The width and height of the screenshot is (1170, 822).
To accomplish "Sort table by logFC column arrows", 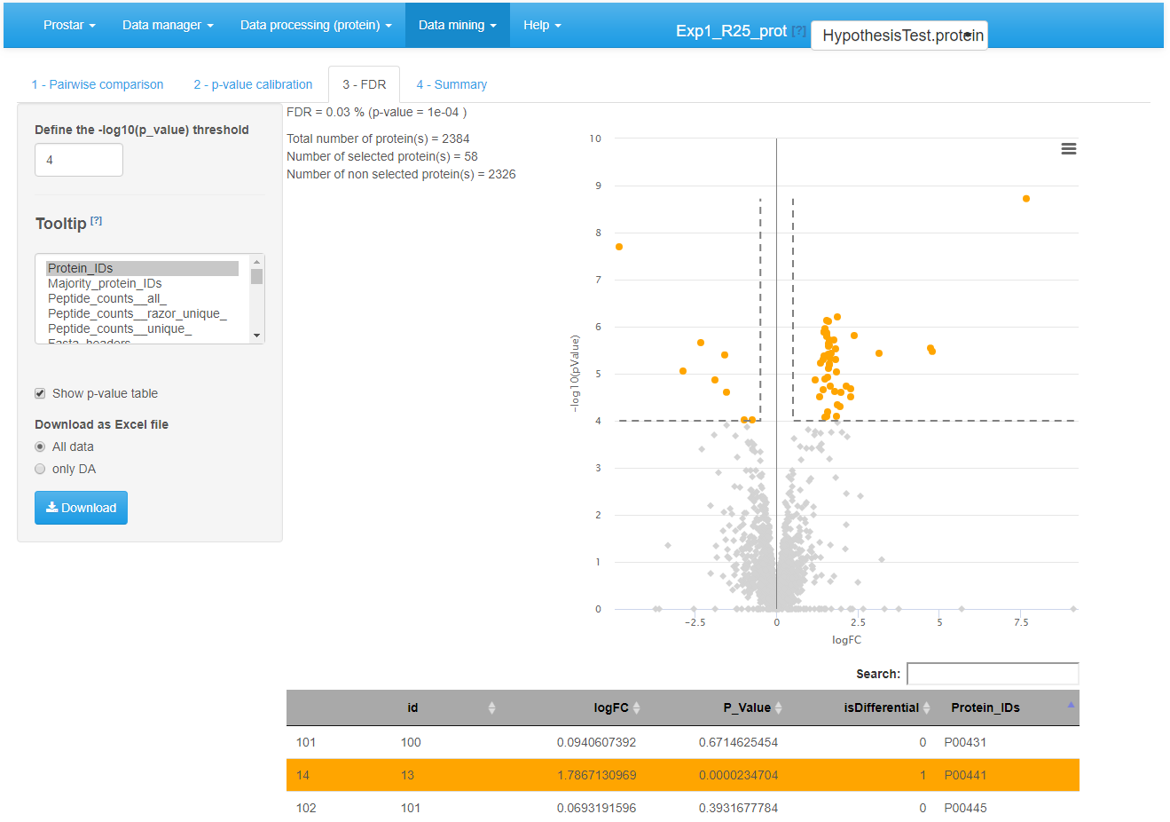I will [637, 707].
